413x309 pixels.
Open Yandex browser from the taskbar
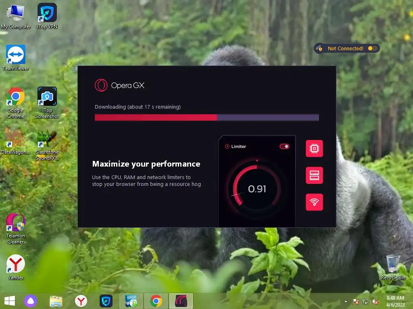click(x=81, y=301)
